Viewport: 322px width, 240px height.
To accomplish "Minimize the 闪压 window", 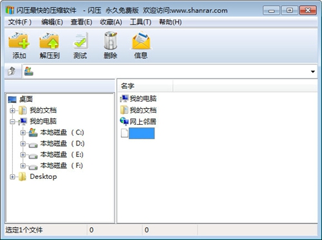I will coord(271,10).
